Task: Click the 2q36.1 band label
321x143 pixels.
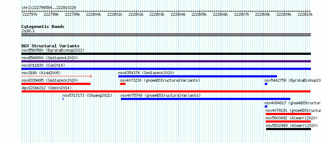Action: coord(28,31)
